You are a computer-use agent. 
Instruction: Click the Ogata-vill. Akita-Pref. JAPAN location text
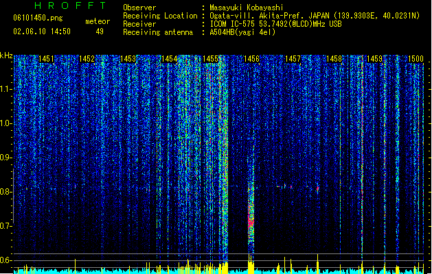[315, 16]
